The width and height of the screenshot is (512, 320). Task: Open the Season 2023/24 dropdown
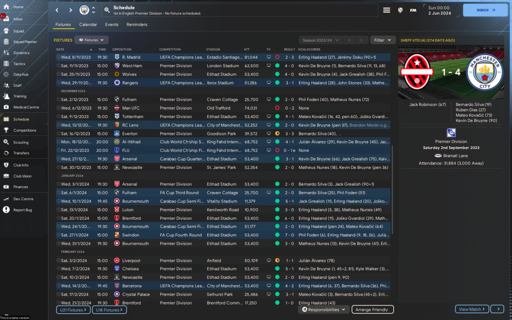click(x=321, y=40)
